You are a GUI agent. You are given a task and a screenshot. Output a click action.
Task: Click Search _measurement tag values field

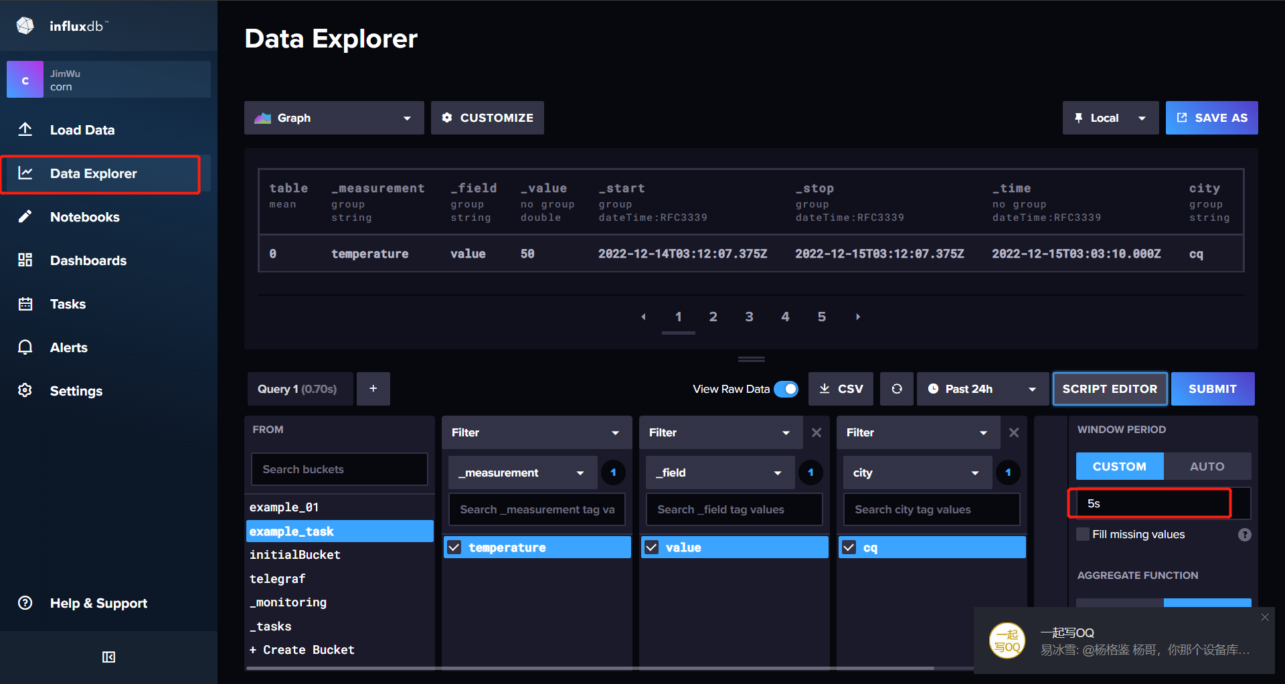tap(537, 509)
